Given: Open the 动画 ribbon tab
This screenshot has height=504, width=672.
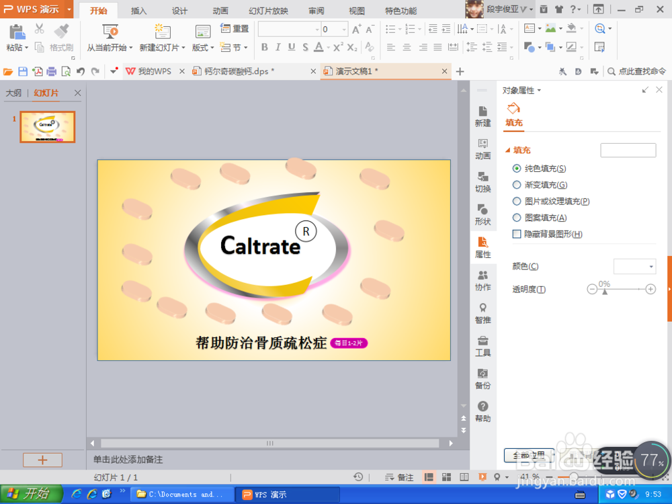Looking at the screenshot, I should 220,11.
